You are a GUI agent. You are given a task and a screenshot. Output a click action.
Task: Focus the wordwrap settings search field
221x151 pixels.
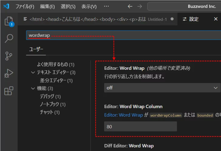point(124,35)
